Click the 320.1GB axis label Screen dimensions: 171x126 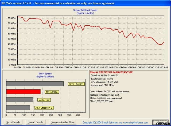[164, 68]
